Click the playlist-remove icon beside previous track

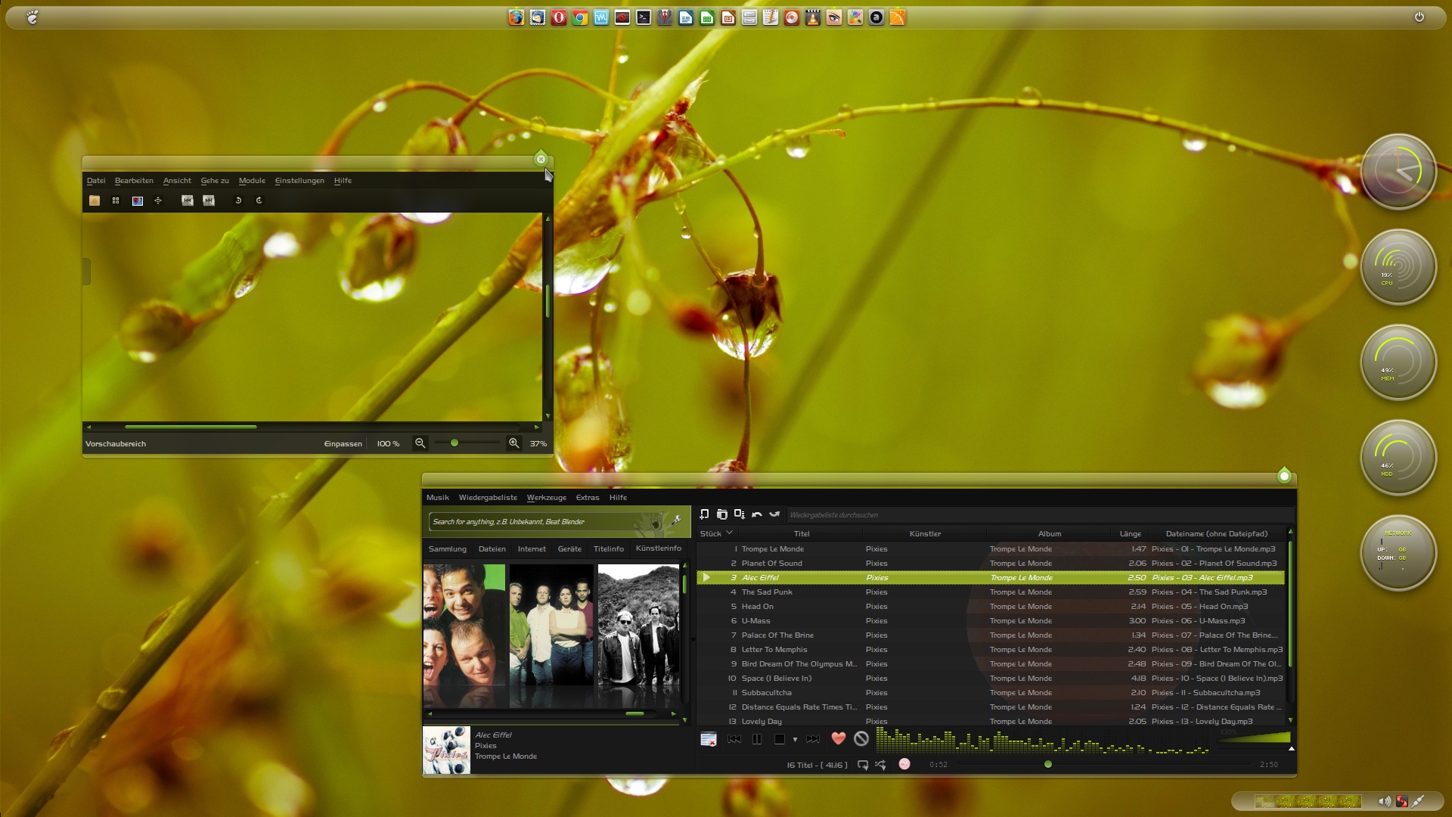709,739
